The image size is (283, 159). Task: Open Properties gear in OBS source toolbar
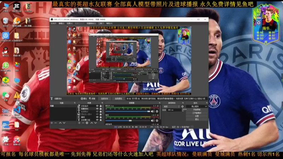84,99
